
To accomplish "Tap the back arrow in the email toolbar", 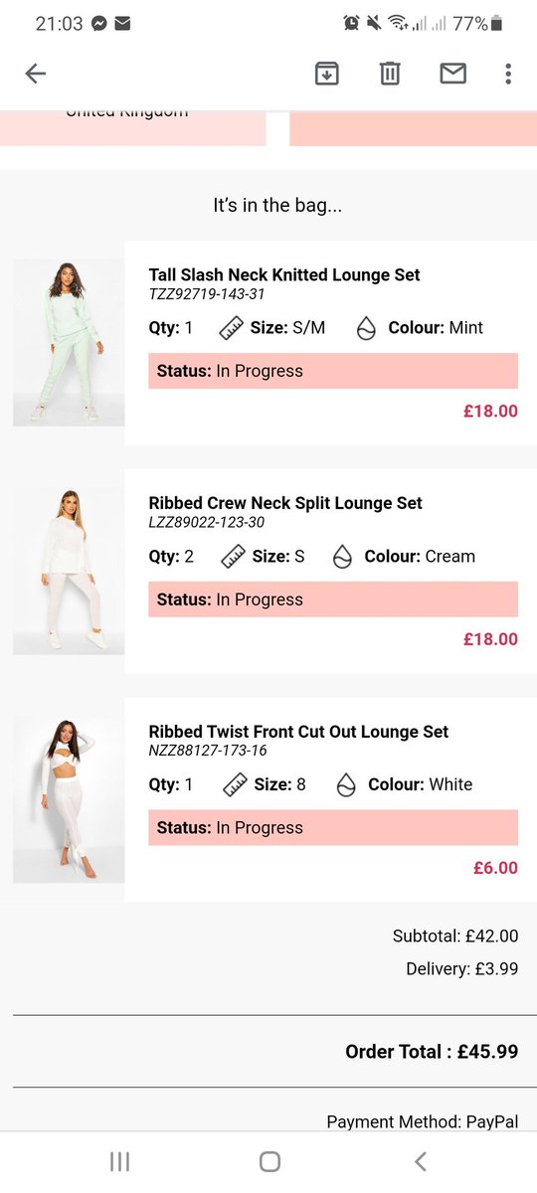I will [x=36, y=74].
